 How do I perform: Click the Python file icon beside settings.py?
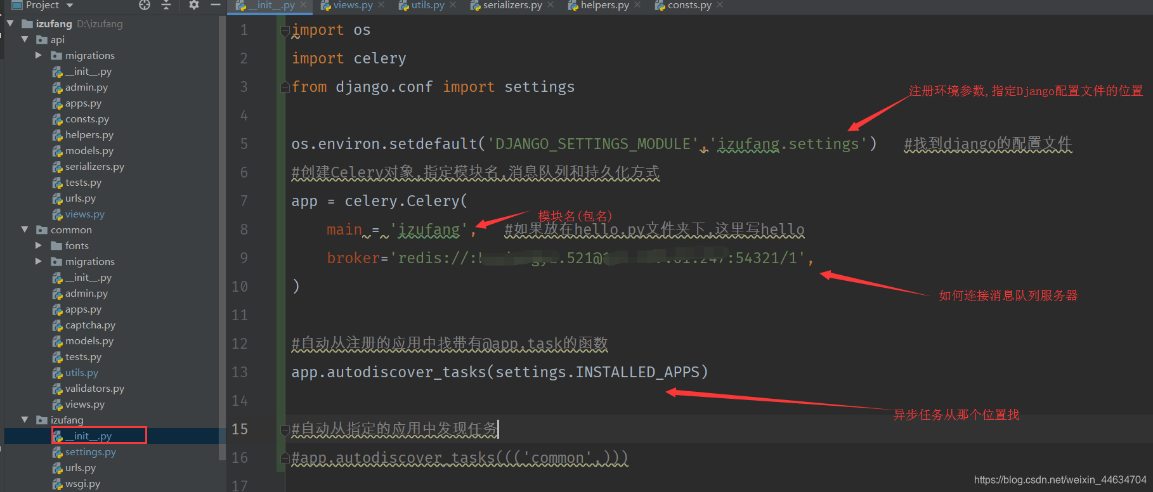click(x=58, y=452)
